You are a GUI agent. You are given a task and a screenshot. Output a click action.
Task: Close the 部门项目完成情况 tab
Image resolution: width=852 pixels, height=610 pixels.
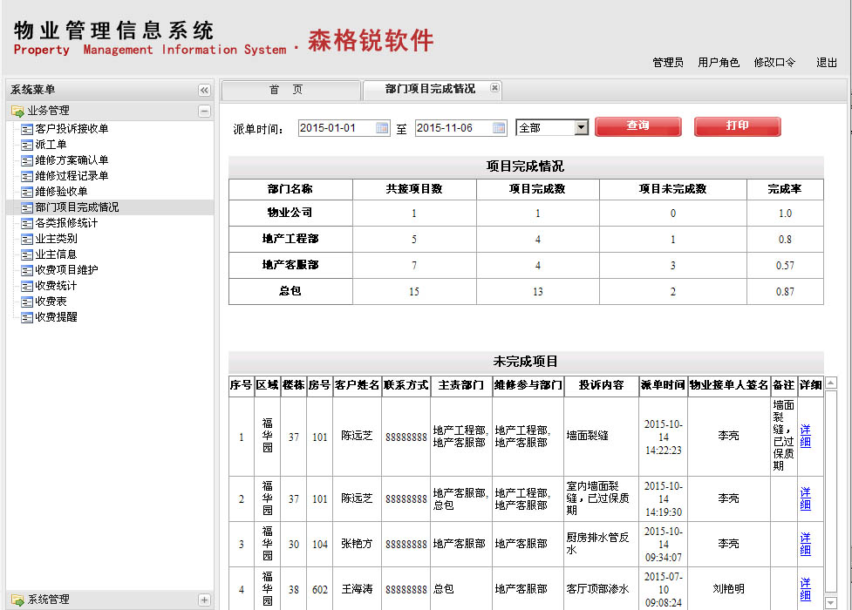click(x=494, y=88)
